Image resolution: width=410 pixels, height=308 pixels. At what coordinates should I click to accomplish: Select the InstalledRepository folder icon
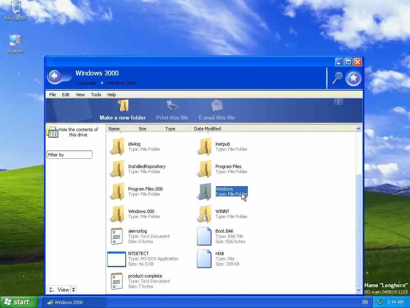tap(117, 169)
